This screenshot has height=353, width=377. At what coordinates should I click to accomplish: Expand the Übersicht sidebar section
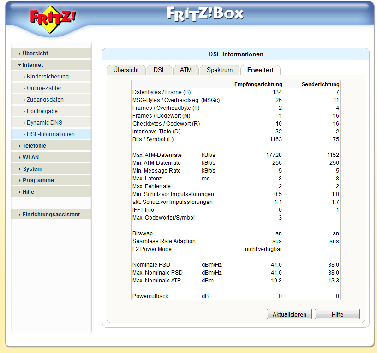point(35,54)
